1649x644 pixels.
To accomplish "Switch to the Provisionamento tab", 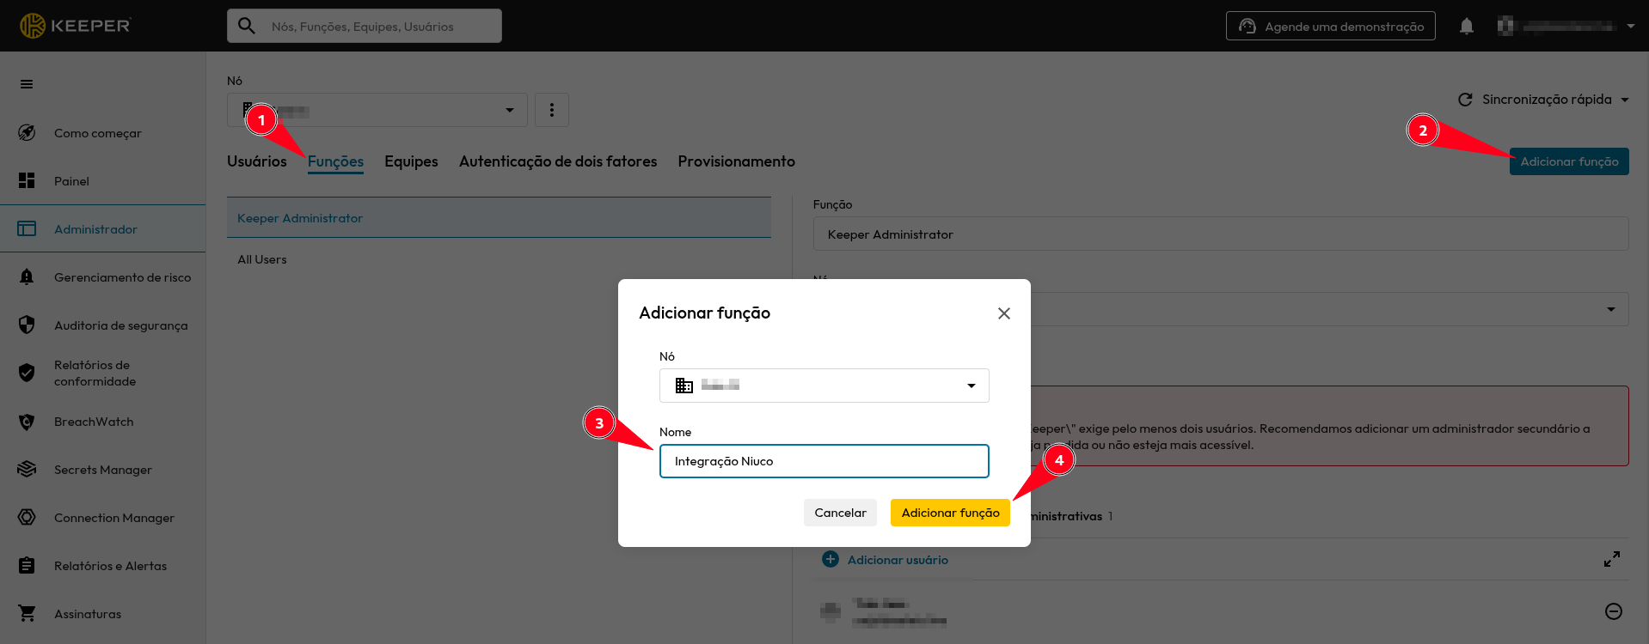I will click(x=736, y=161).
